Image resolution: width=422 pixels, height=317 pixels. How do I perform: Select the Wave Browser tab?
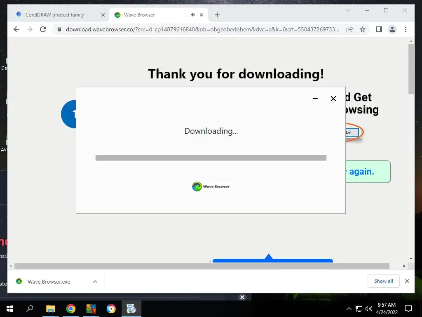coord(159,15)
